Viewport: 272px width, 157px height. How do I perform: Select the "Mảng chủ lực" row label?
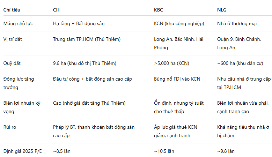[17, 24]
